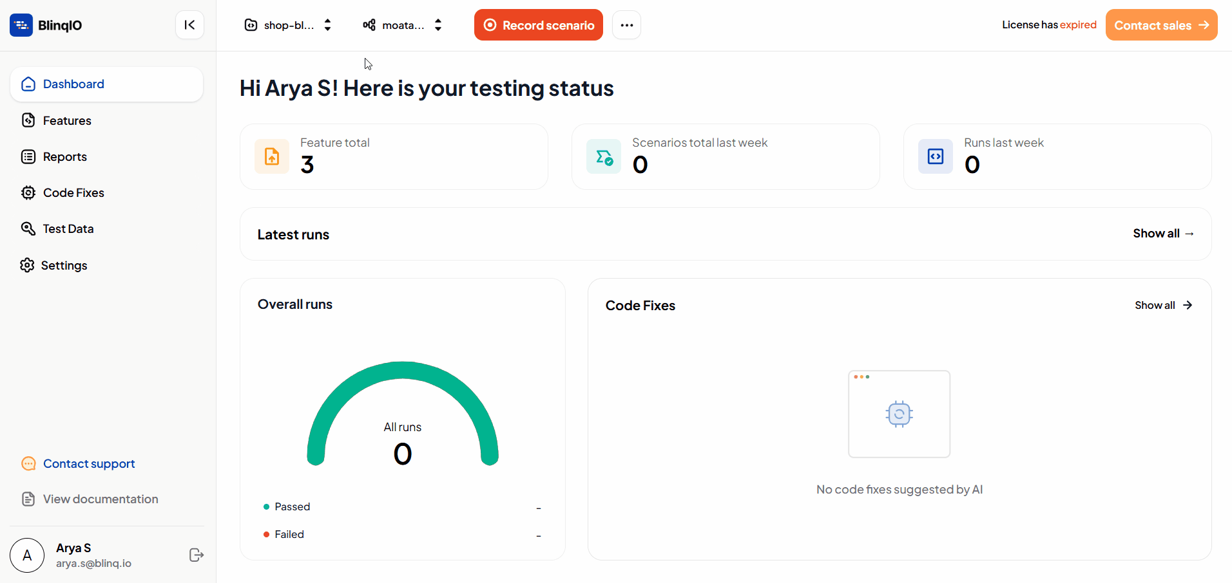Click the Code Fixes chip icon
Viewport: 1232px width, 583px height.
[x=28, y=192]
